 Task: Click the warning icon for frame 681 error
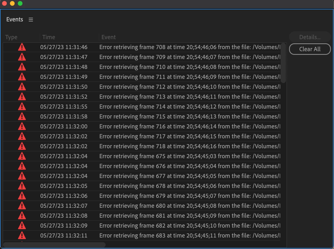[22, 216]
